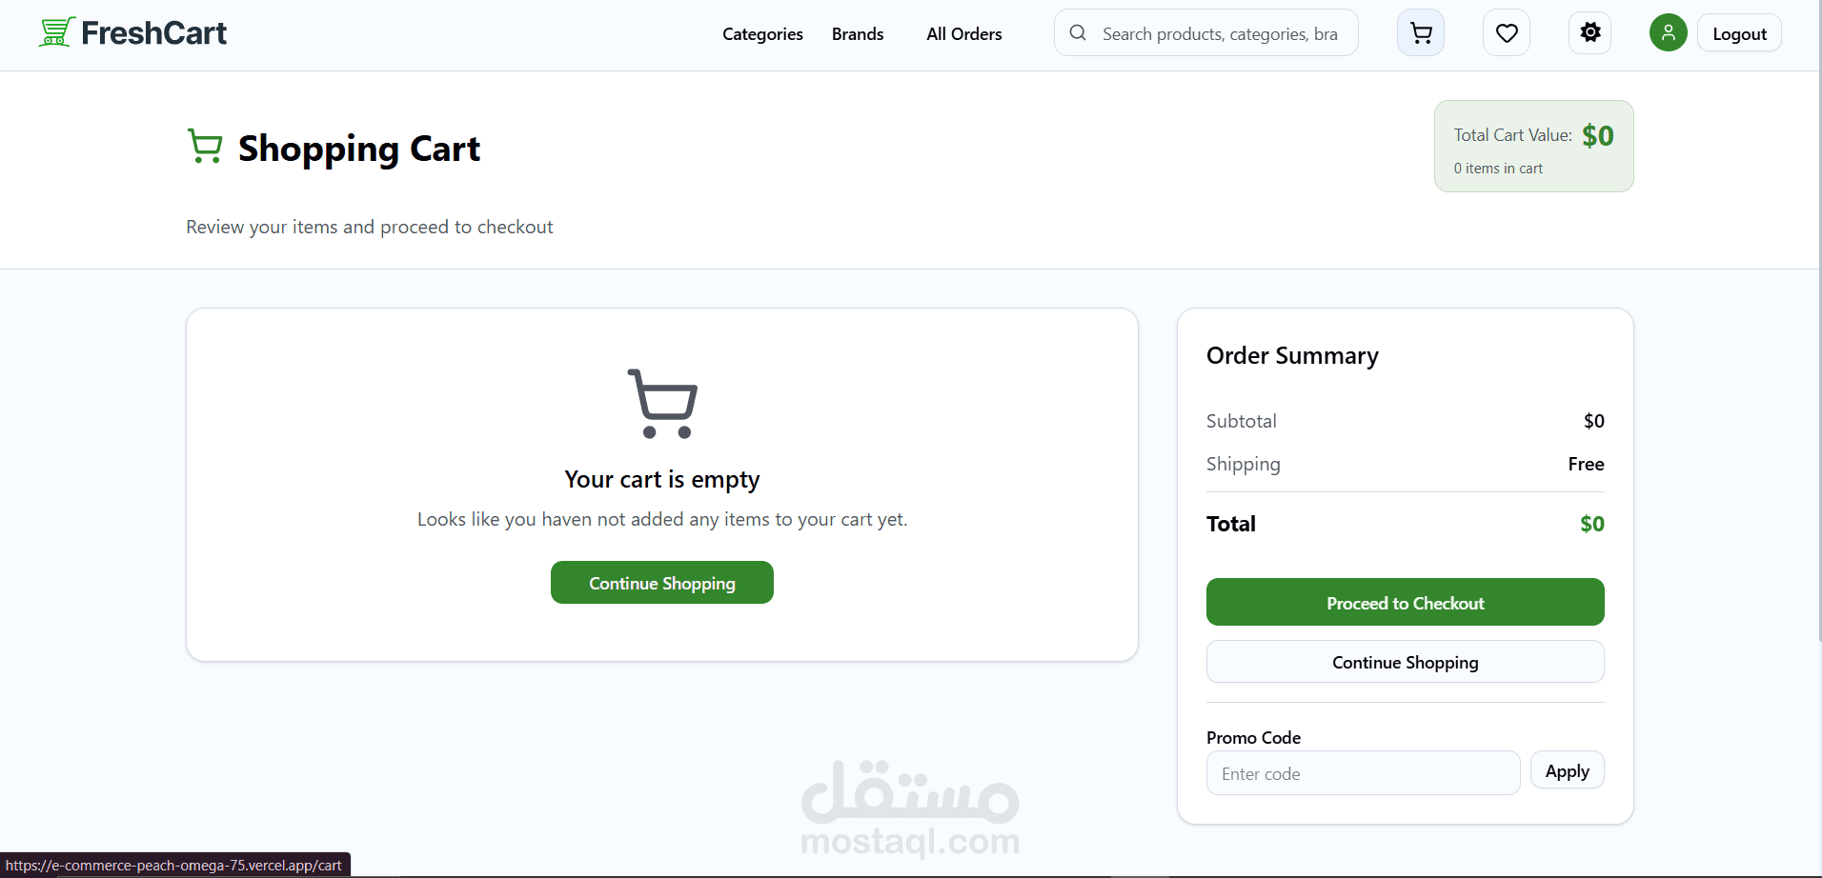
Task: Click the search magnifier icon
Action: point(1078,33)
